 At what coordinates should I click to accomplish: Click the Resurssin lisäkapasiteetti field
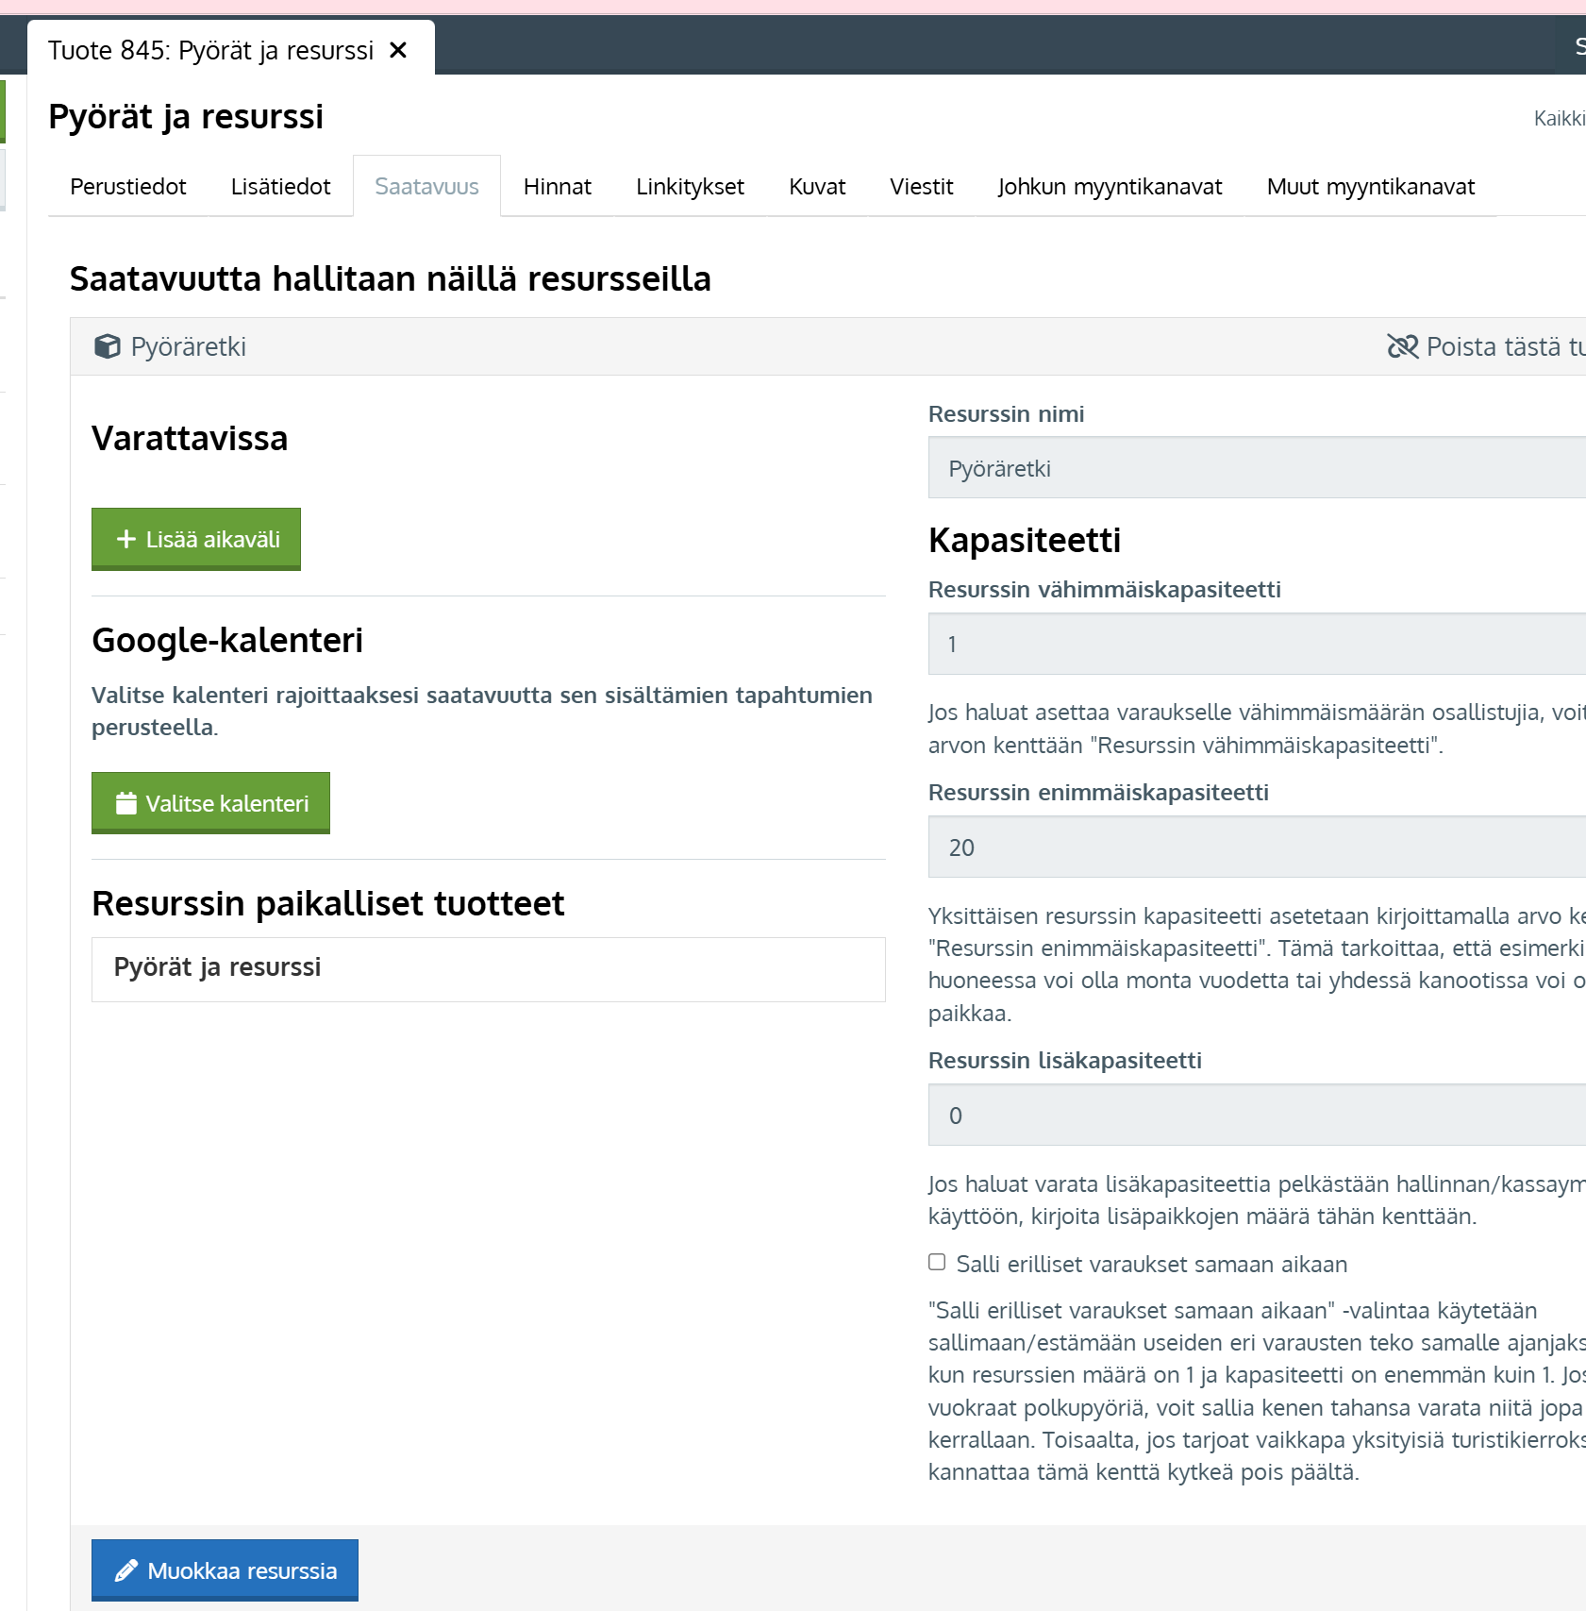(x=1257, y=1115)
